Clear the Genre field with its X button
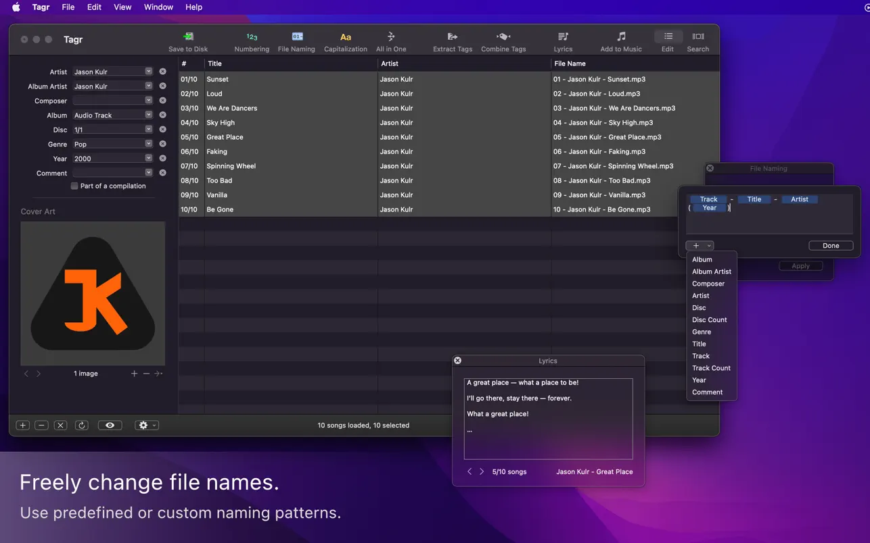 coord(162,144)
